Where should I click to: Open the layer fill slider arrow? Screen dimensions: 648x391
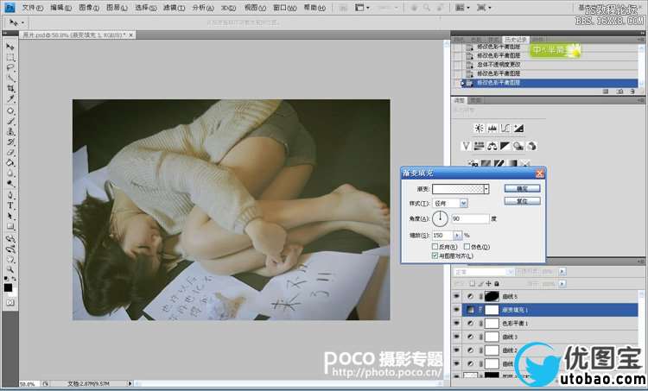tap(562, 284)
